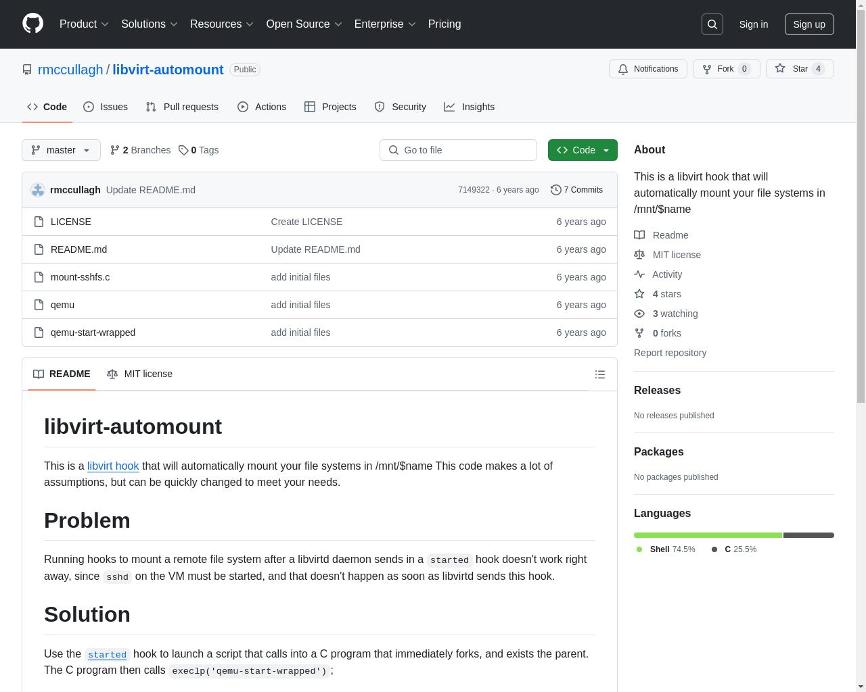
Task: Expand the Solutions menu
Action: point(150,24)
